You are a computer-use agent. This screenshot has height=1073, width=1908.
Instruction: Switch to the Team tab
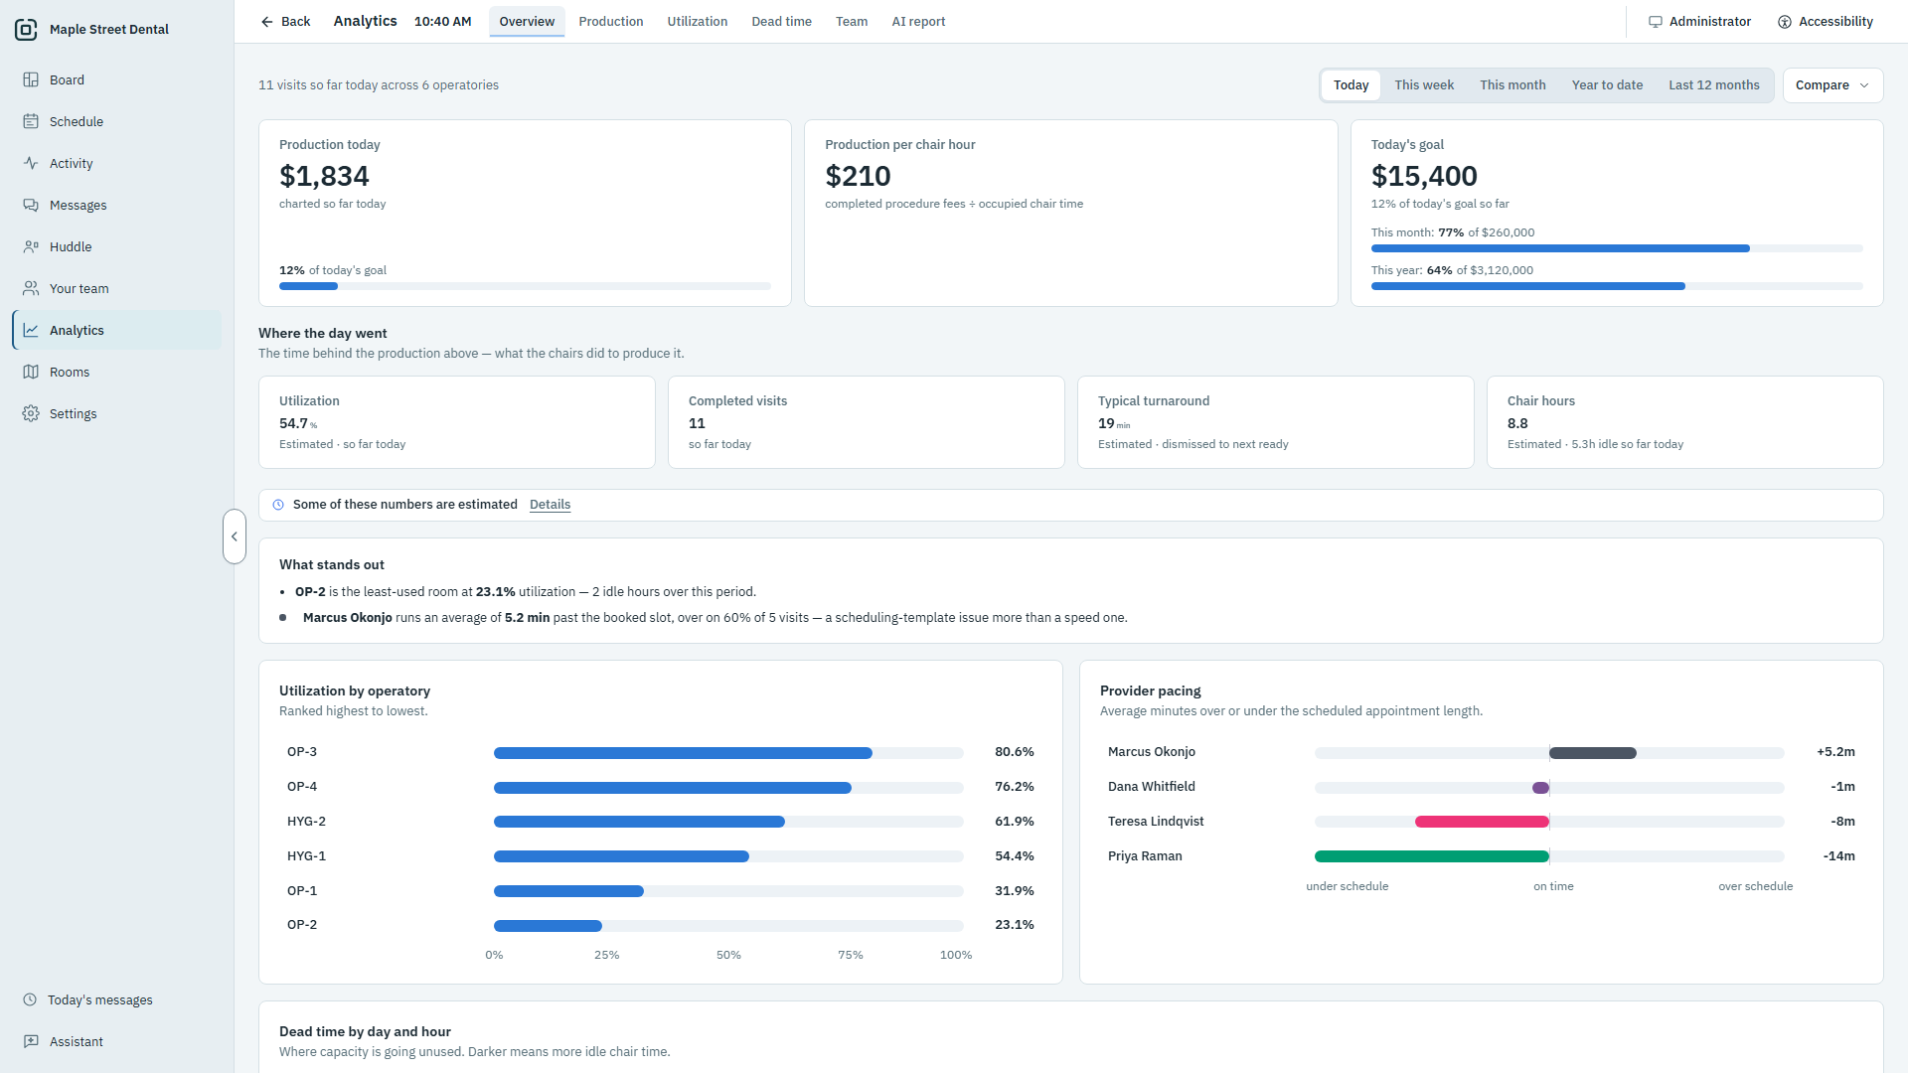tap(851, 22)
